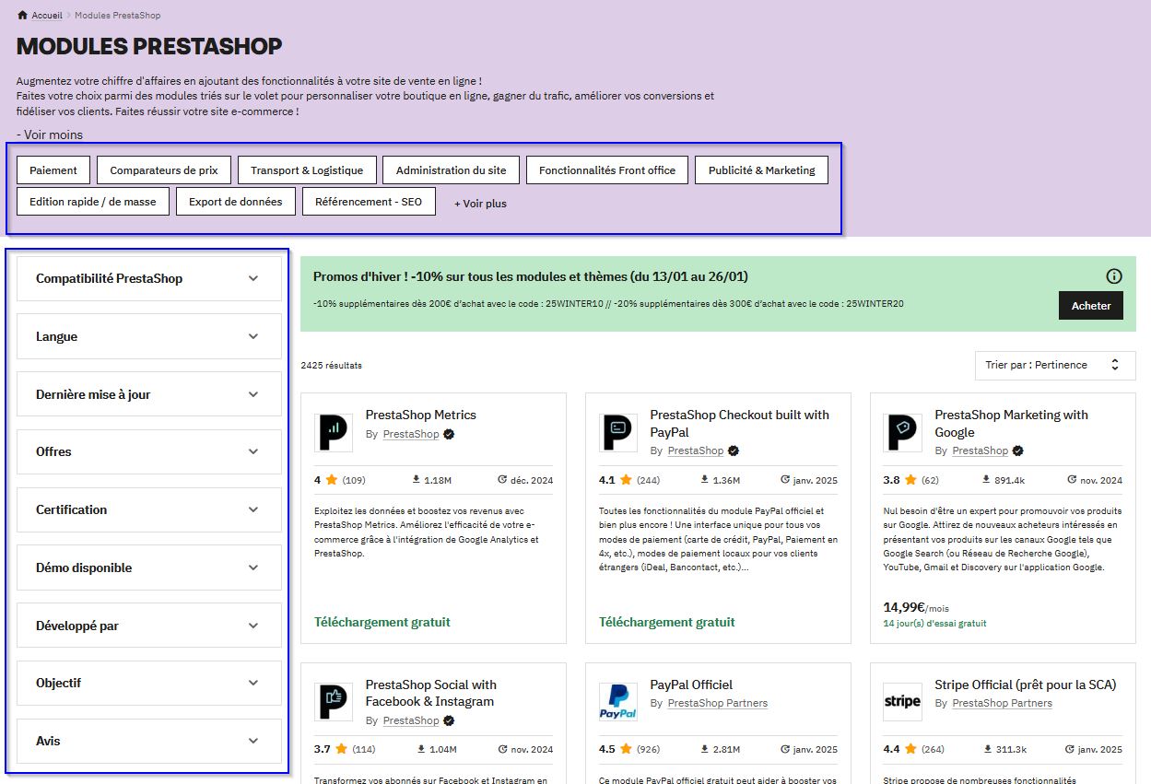Select the Fonctionnalités Front office category

click(x=607, y=170)
